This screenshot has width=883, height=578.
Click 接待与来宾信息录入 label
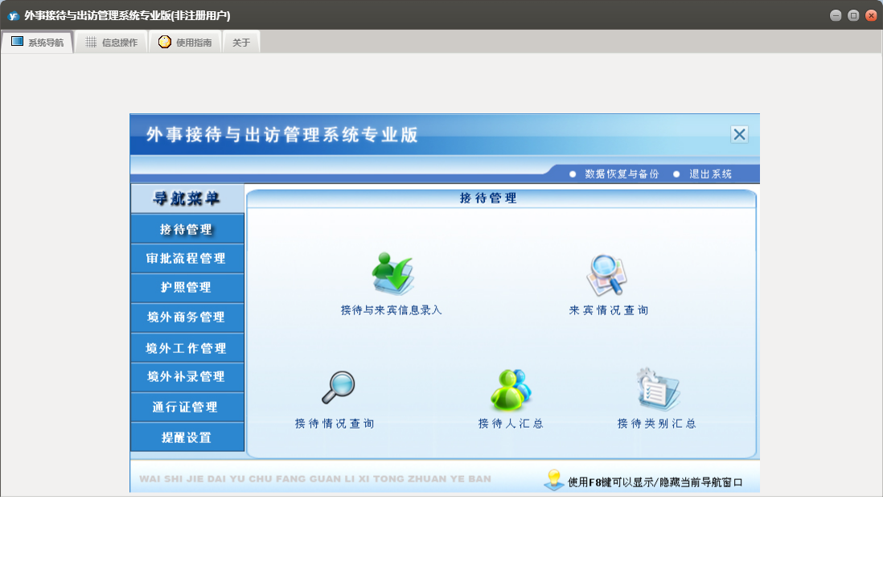coord(392,310)
